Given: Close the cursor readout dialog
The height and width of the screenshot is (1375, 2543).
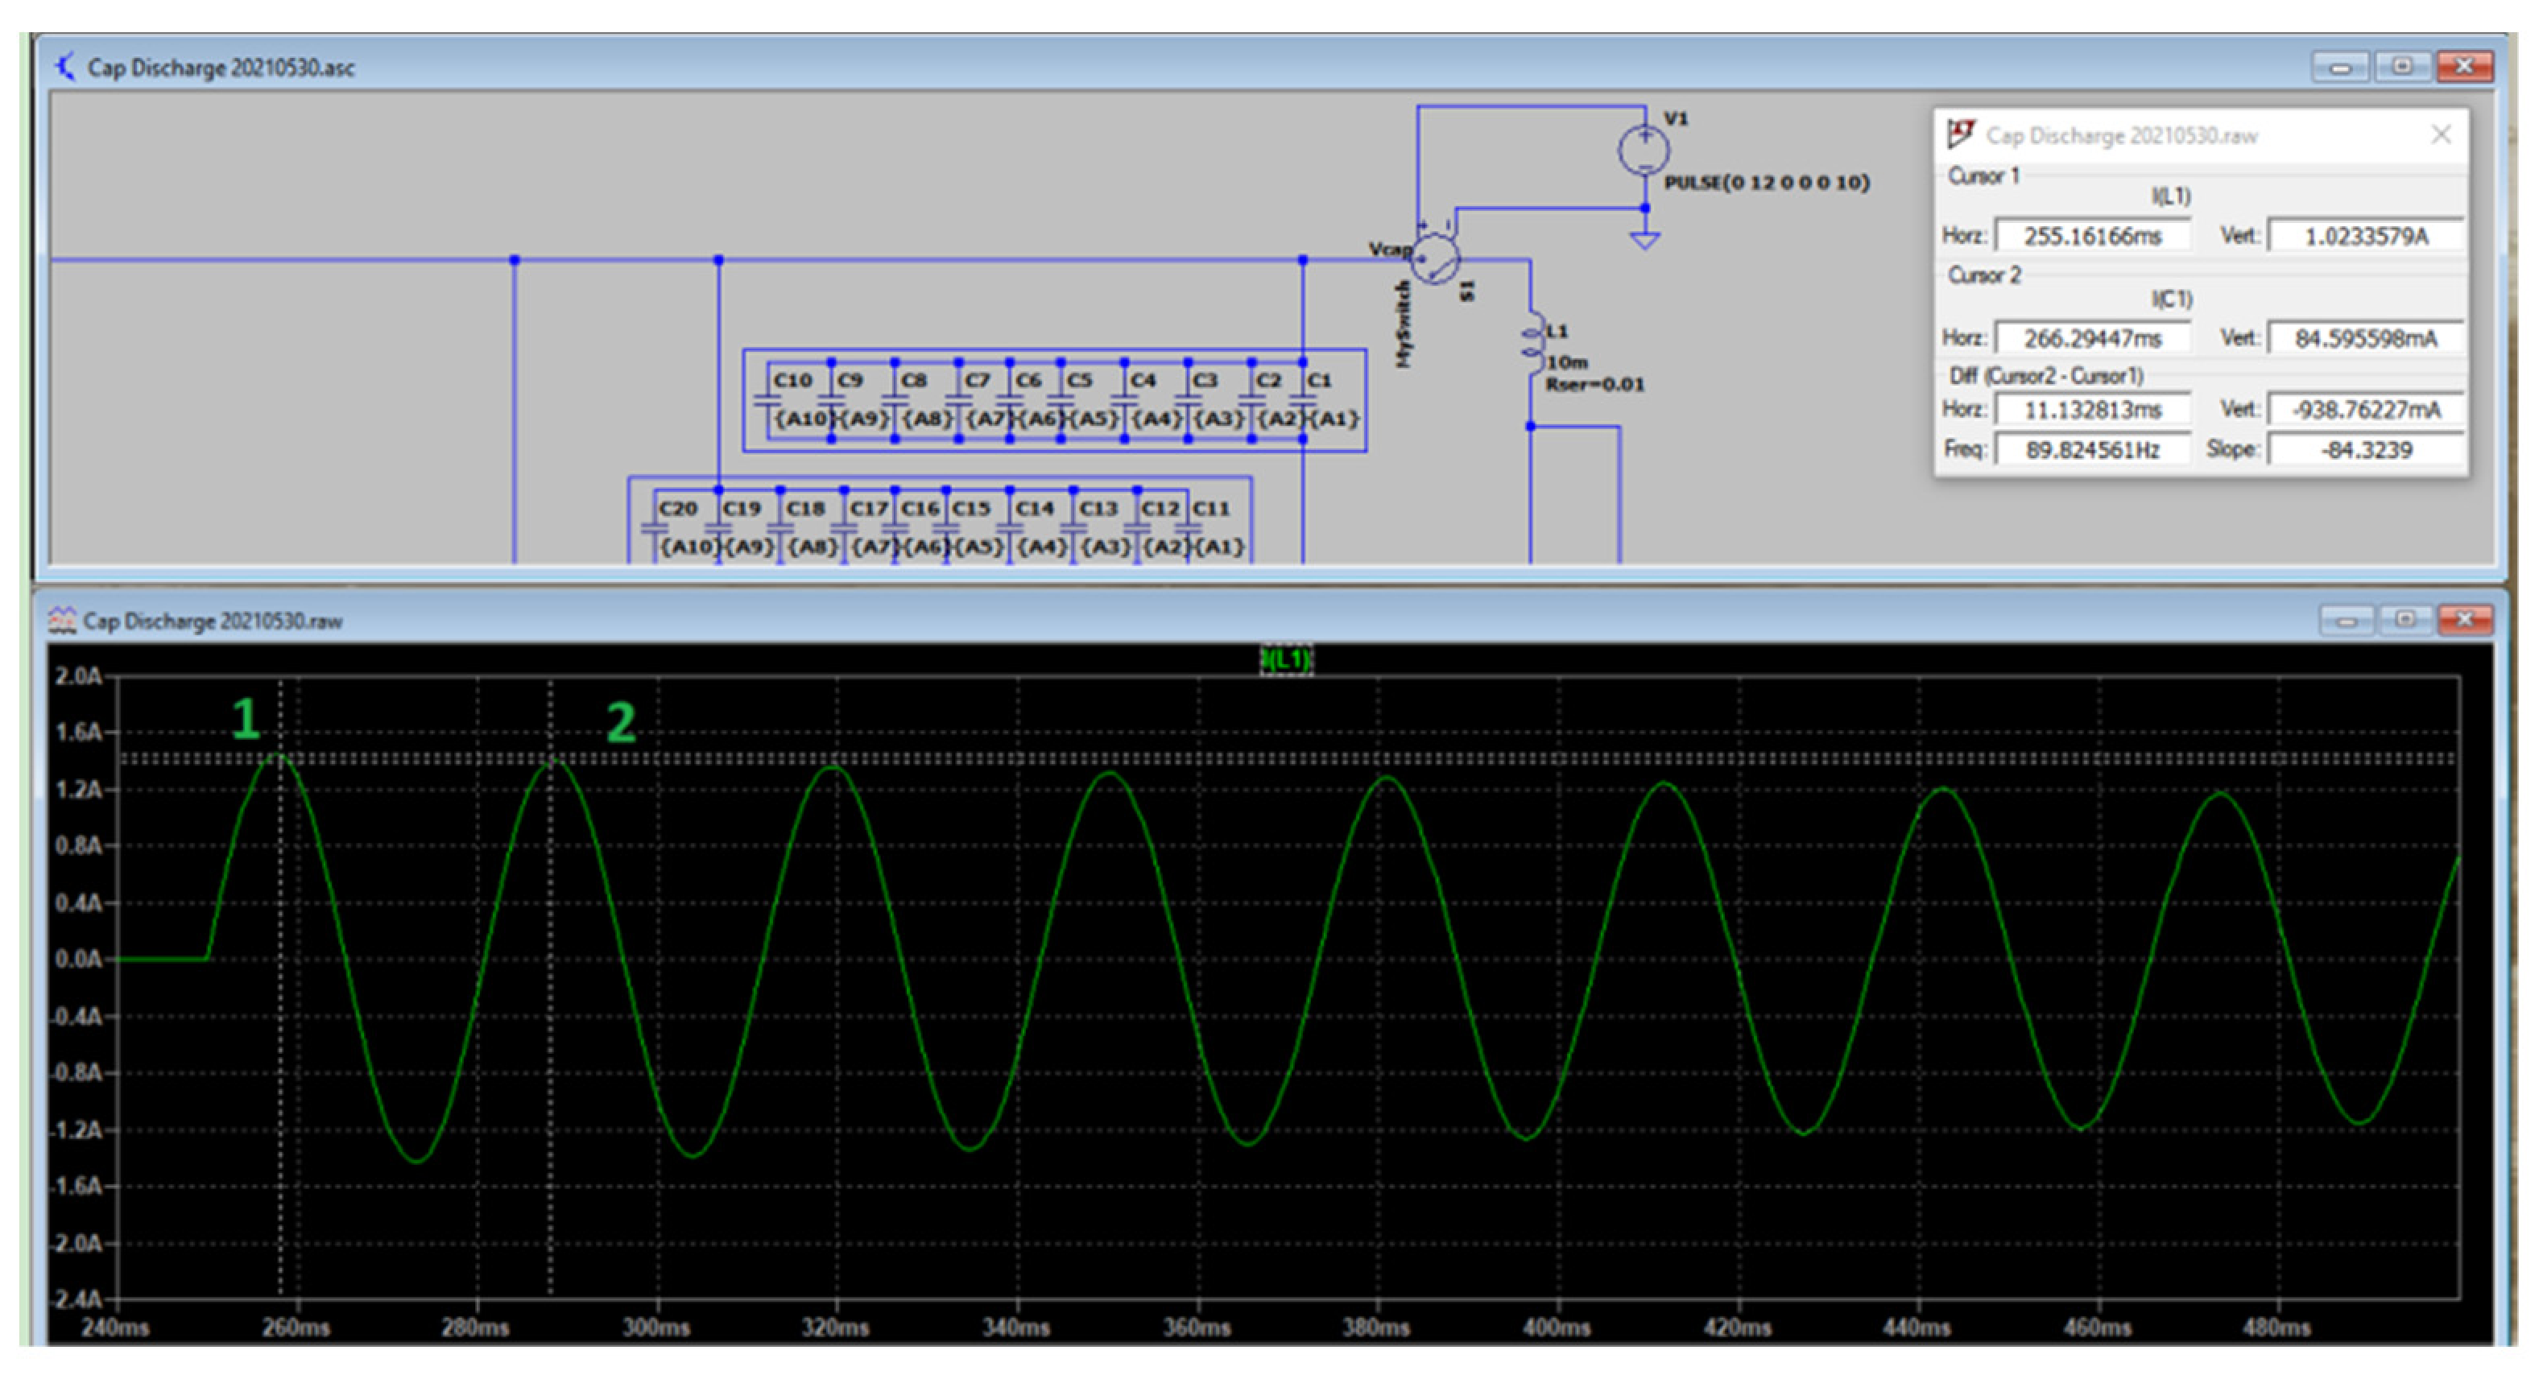Looking at the screenshot, I should pos(2441,134).
